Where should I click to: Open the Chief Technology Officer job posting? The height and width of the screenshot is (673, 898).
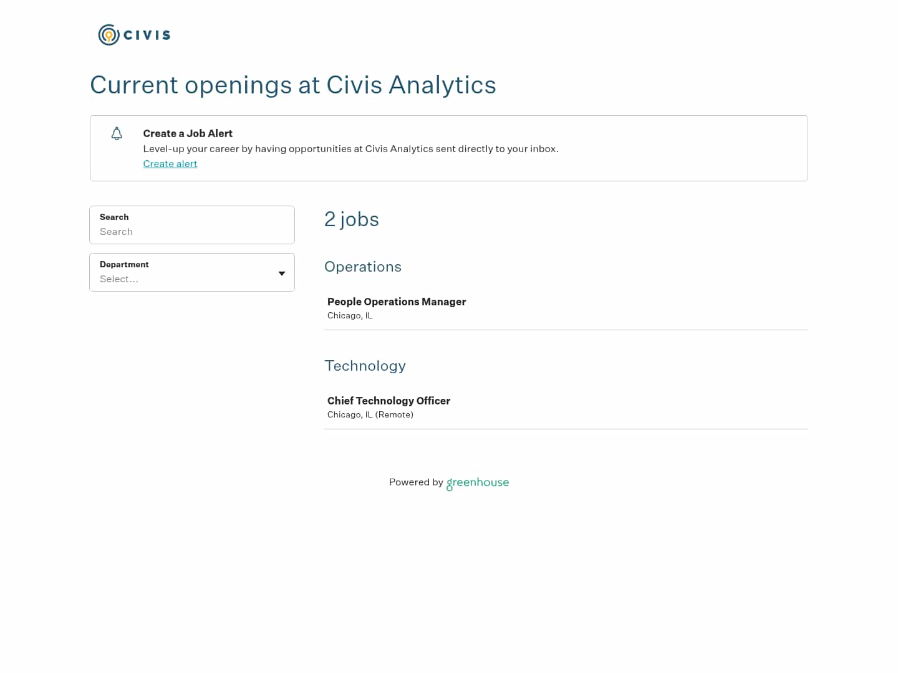(389, 401)
